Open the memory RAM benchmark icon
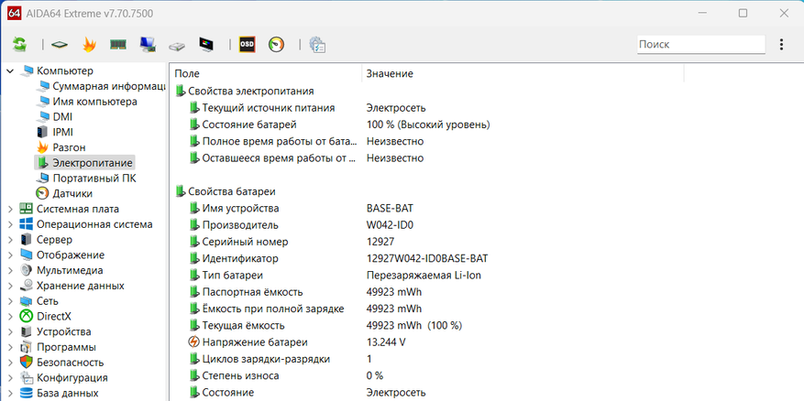 tap(118, 45)
